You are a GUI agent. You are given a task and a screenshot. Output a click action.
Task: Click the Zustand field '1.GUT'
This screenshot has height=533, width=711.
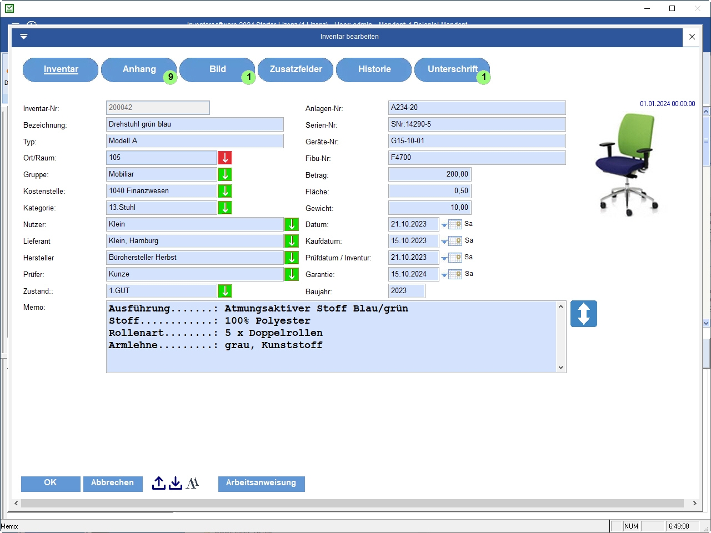coord(161,291)
